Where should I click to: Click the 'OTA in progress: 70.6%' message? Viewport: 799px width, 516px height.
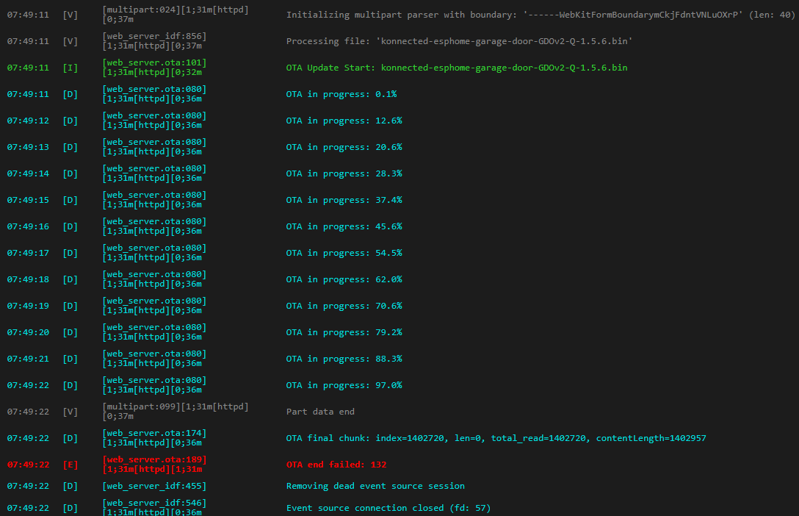coord(344,306)
